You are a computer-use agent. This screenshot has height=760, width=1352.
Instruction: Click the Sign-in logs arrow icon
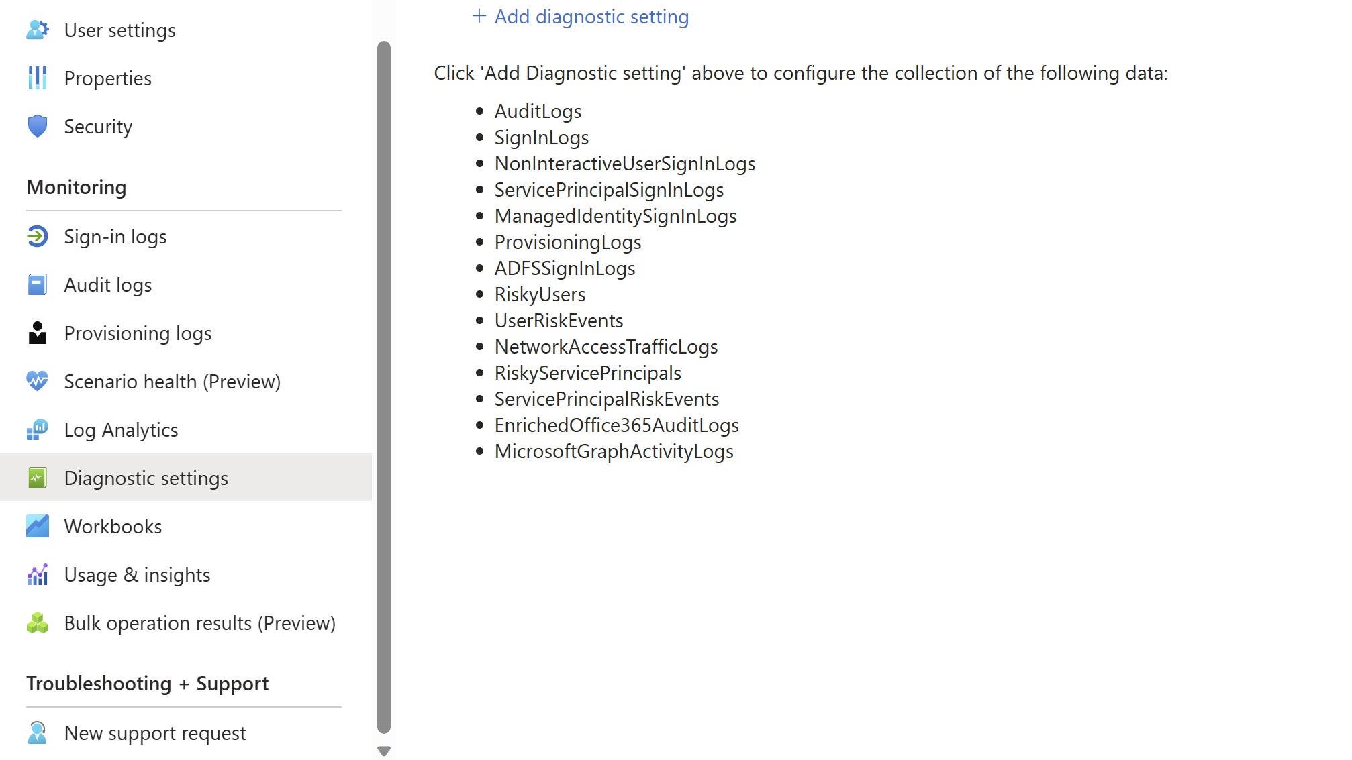[x=38, y=237]
